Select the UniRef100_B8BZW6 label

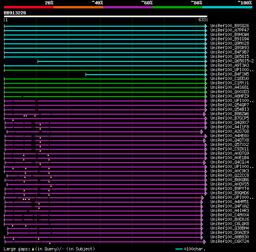230,114
